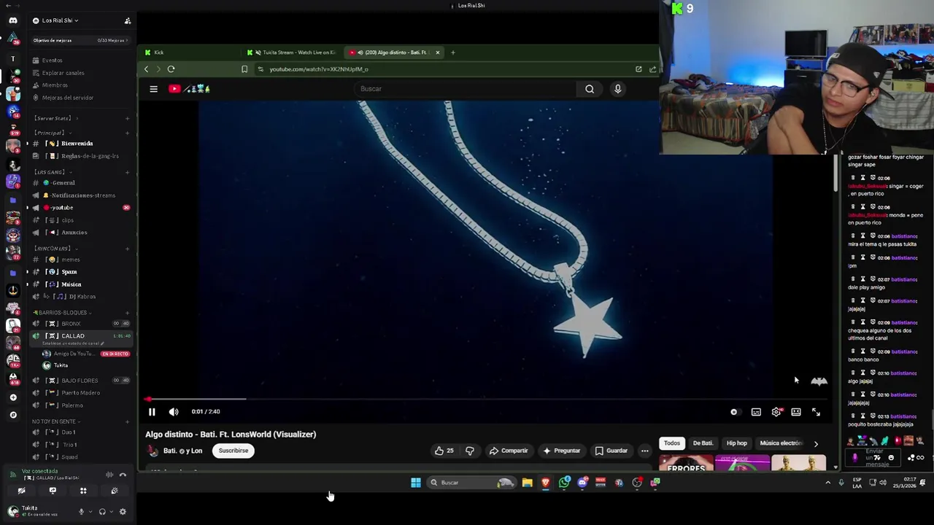Seek on the video progress bar
Screen dimensions: 934x525
click(x=486, y=399)
